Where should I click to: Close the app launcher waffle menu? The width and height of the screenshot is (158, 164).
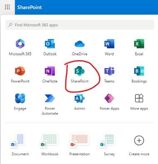[7, 7]
